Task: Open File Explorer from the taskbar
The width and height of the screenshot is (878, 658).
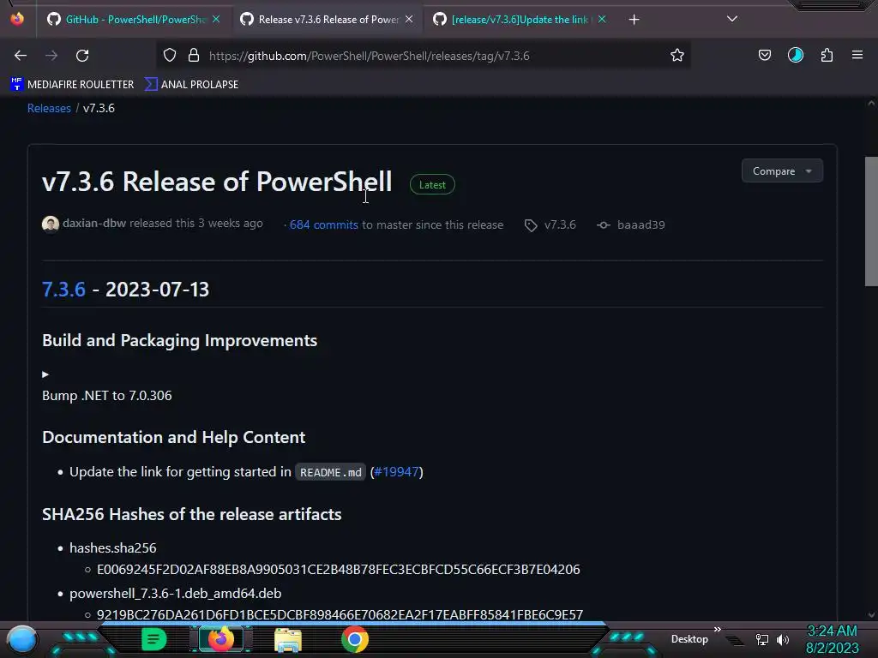Action: click(288, 640)
